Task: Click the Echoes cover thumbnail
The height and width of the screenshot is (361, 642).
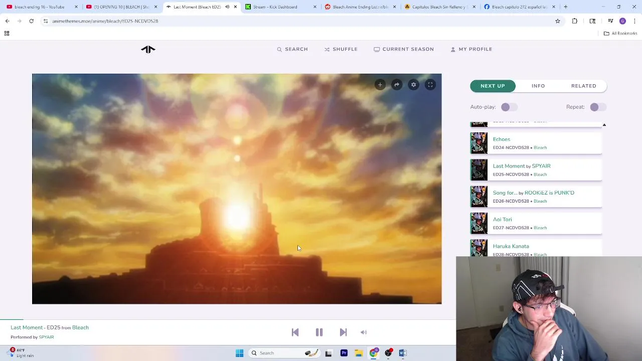Action: pyautogui.click(x=479, y=143)
